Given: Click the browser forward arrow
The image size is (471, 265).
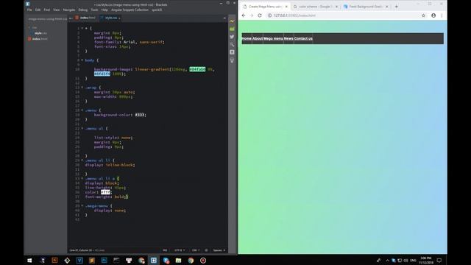Looking at the screenshot, I should coord(252,15).
